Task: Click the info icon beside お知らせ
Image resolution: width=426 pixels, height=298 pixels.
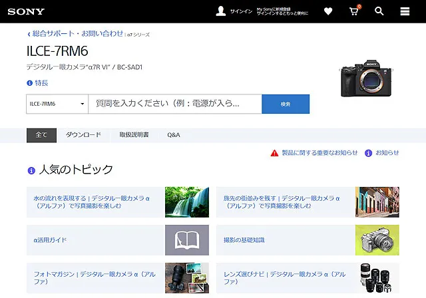Action: pos(368,153)
